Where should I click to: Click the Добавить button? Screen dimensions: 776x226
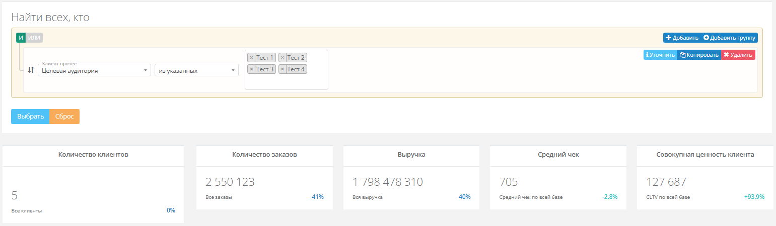pyautogui.click(x=682, y=38)
